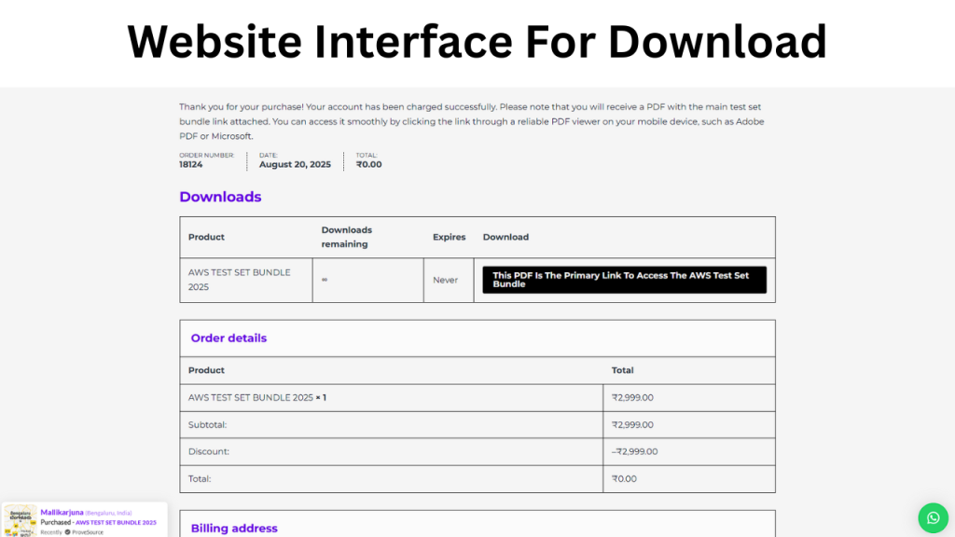Click the Website Interface For Download title
The image size is (955, 537).
click(477, 41)
